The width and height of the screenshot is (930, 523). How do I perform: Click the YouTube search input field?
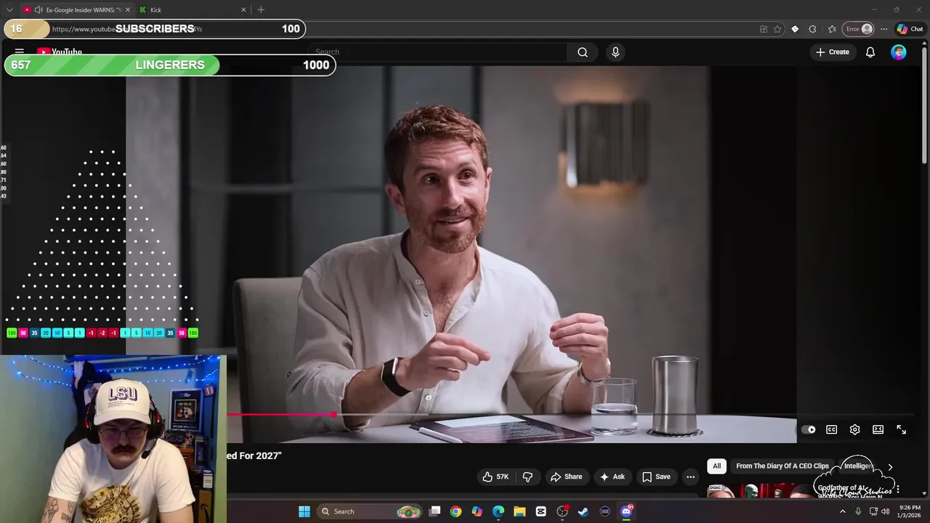point(437,52)
